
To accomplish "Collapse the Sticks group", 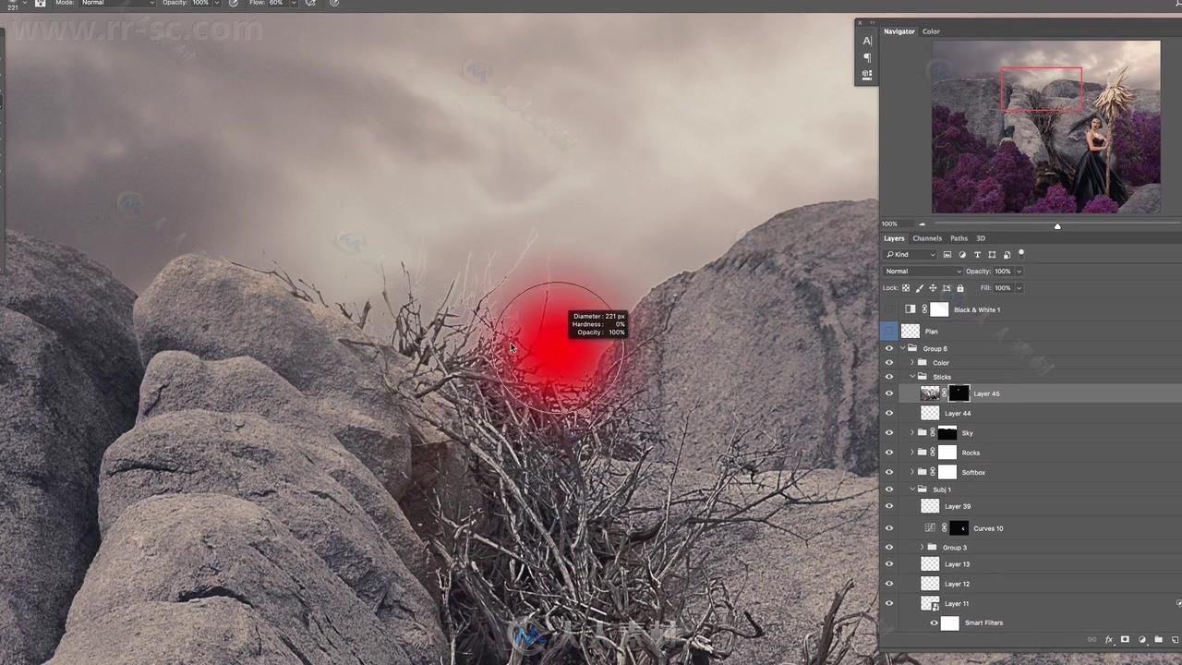I will (912, 377).
